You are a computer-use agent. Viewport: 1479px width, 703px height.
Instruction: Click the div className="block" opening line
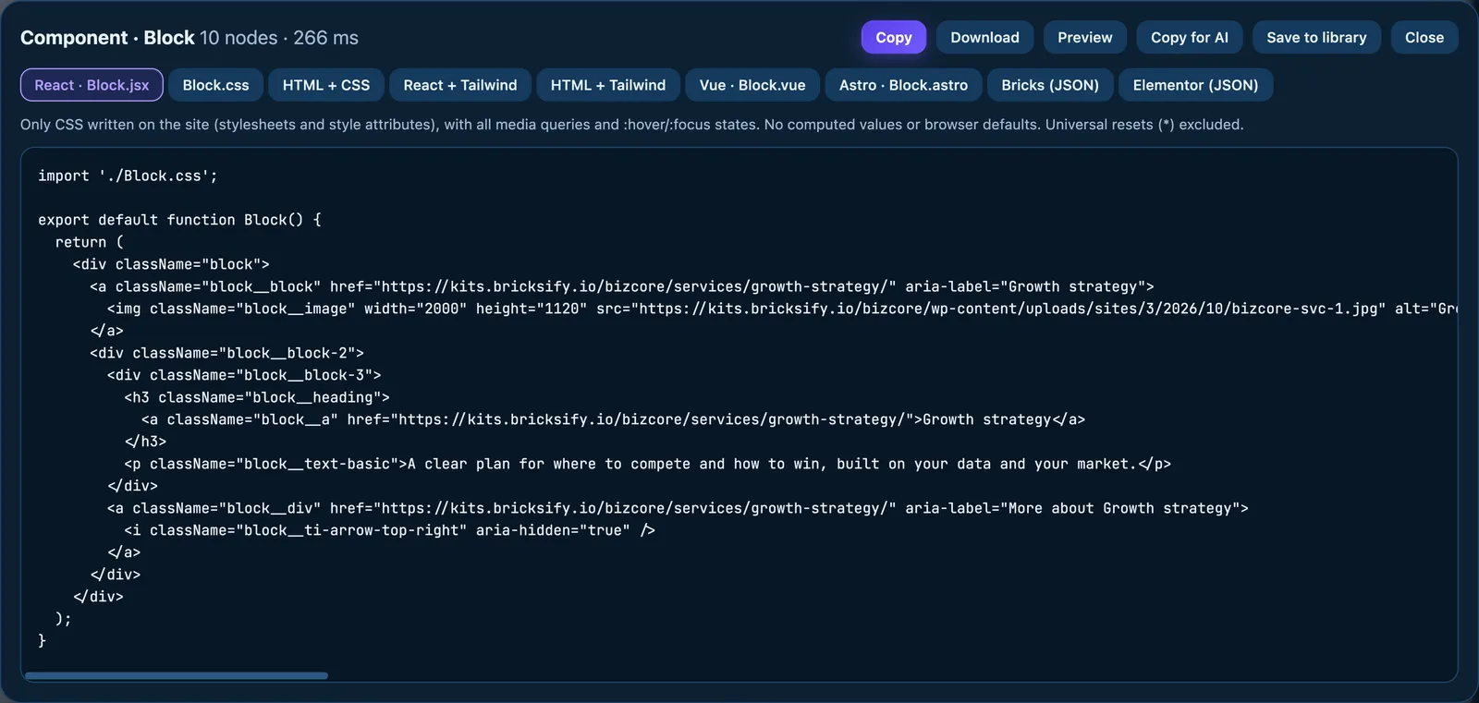pos(171,264)
